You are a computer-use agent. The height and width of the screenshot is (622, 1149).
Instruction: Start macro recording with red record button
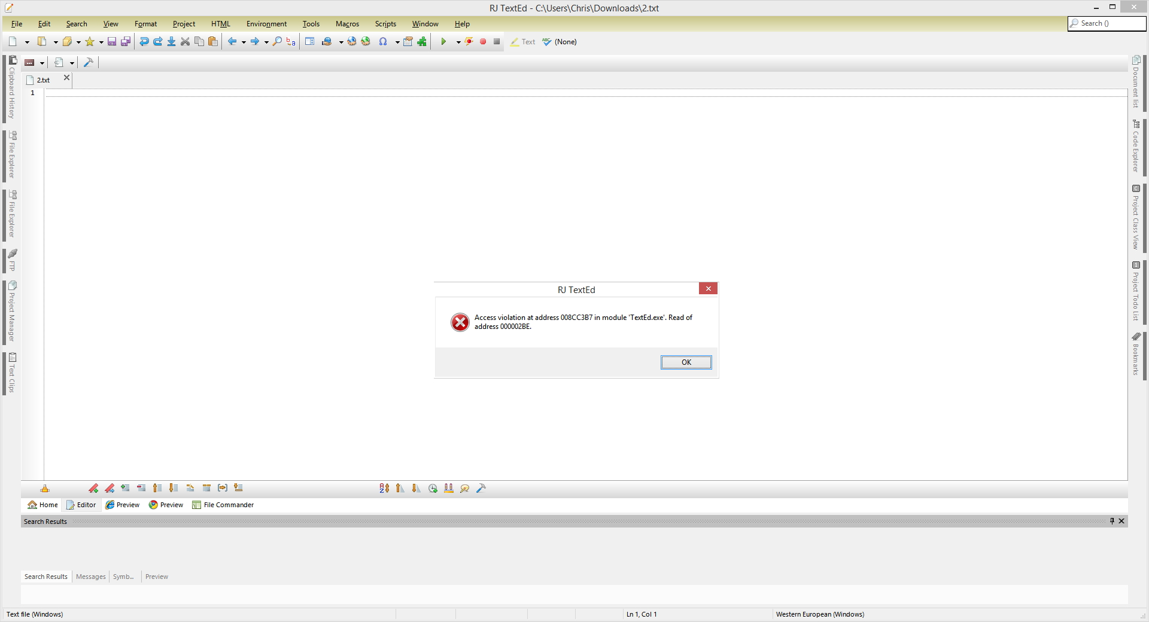coord(483,42)
